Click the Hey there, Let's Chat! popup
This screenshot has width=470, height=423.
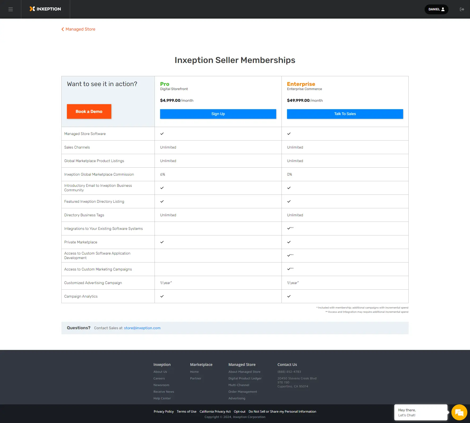421,412
